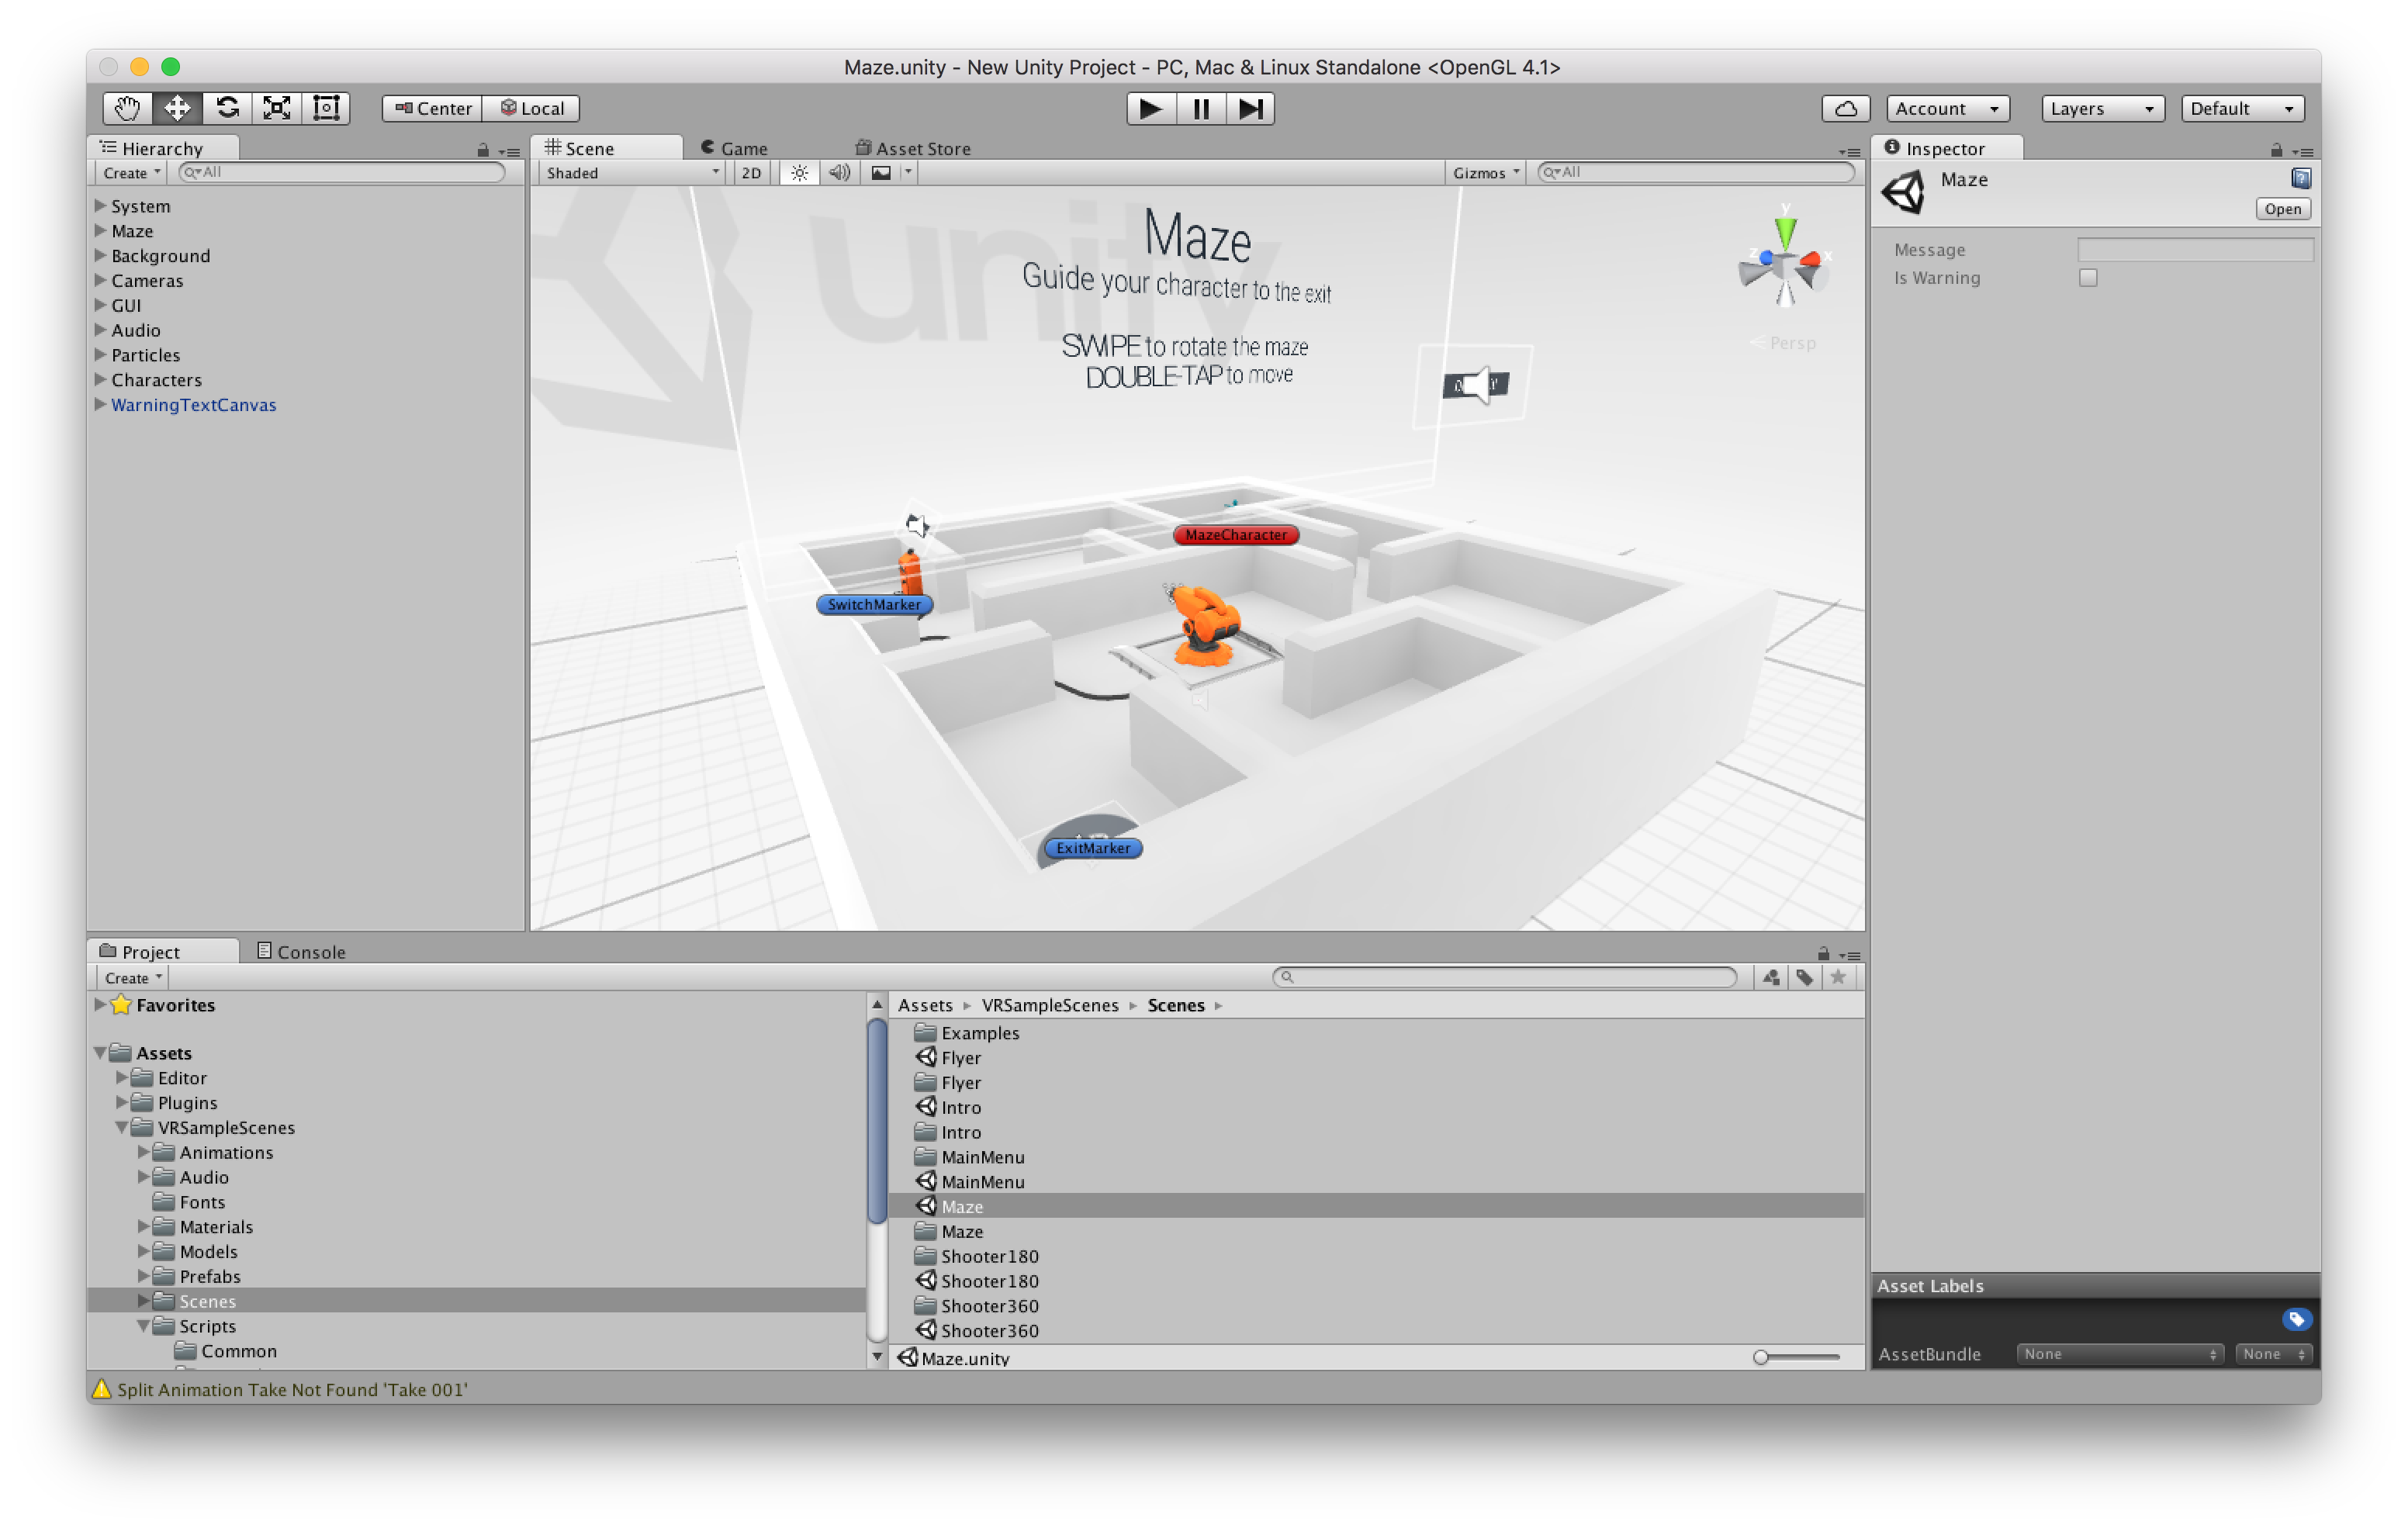Open the Hierarchy Create dropdown

click(x=131, y=173)
